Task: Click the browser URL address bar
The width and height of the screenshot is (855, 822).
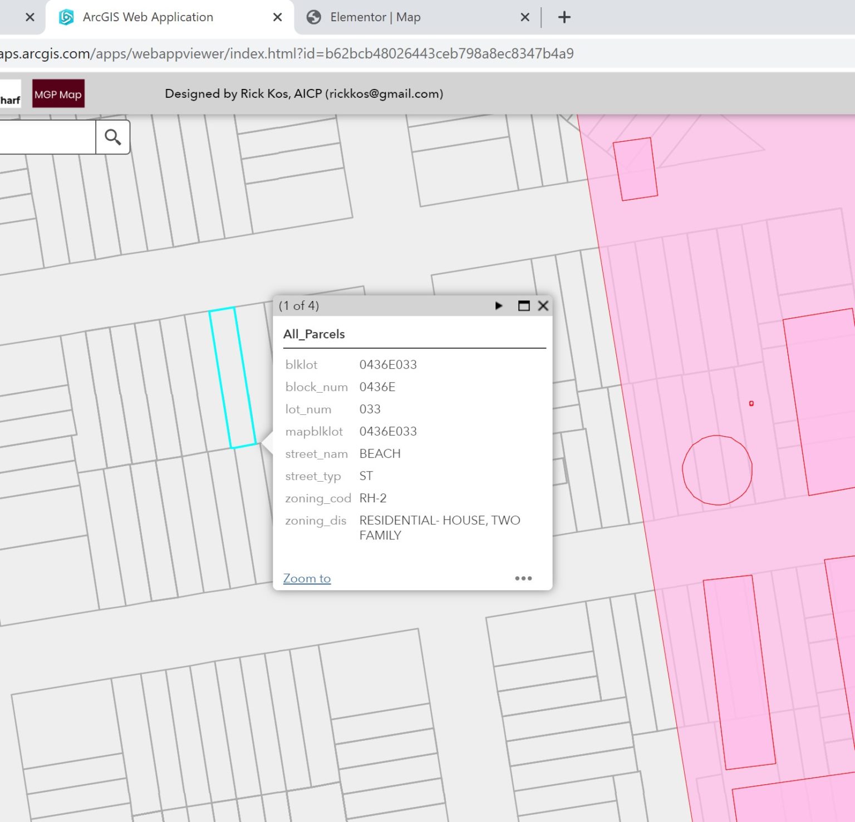Action: [x=287, y=54]
